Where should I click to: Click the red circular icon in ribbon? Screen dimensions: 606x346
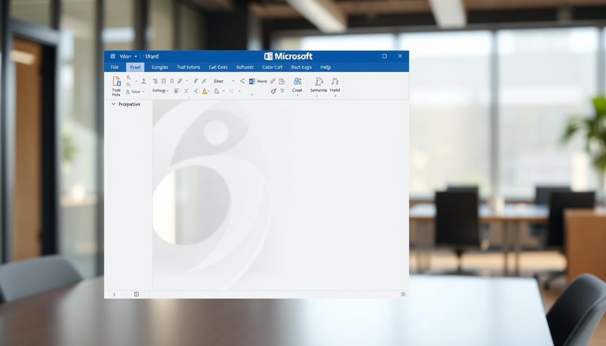pos(273,91)
